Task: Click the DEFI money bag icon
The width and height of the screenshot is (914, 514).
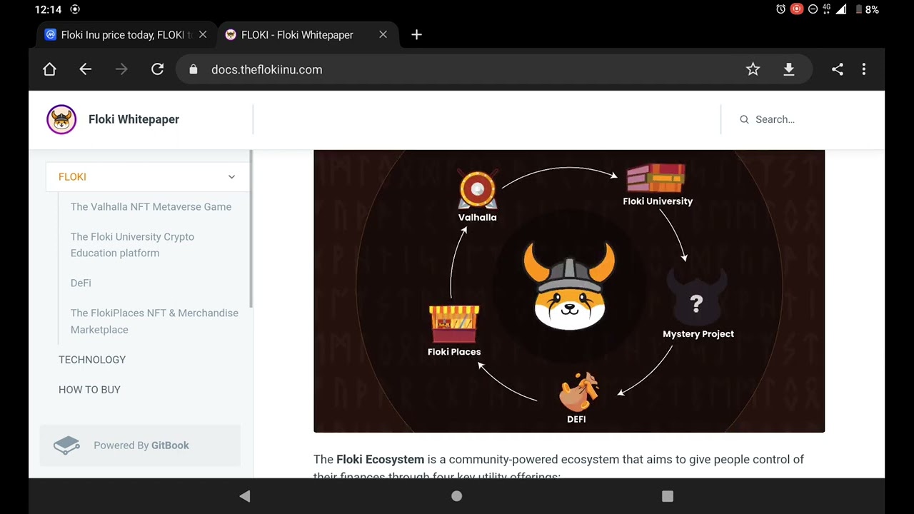Action: point(578,391)
